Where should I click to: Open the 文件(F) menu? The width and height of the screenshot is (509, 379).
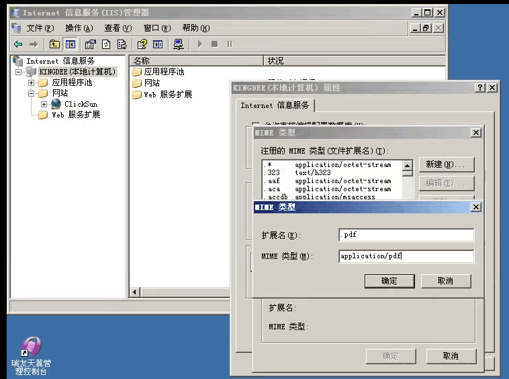point(40,28)
